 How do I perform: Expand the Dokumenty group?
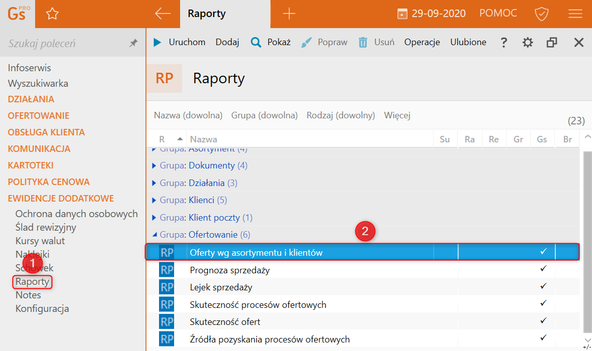point(155,165)
